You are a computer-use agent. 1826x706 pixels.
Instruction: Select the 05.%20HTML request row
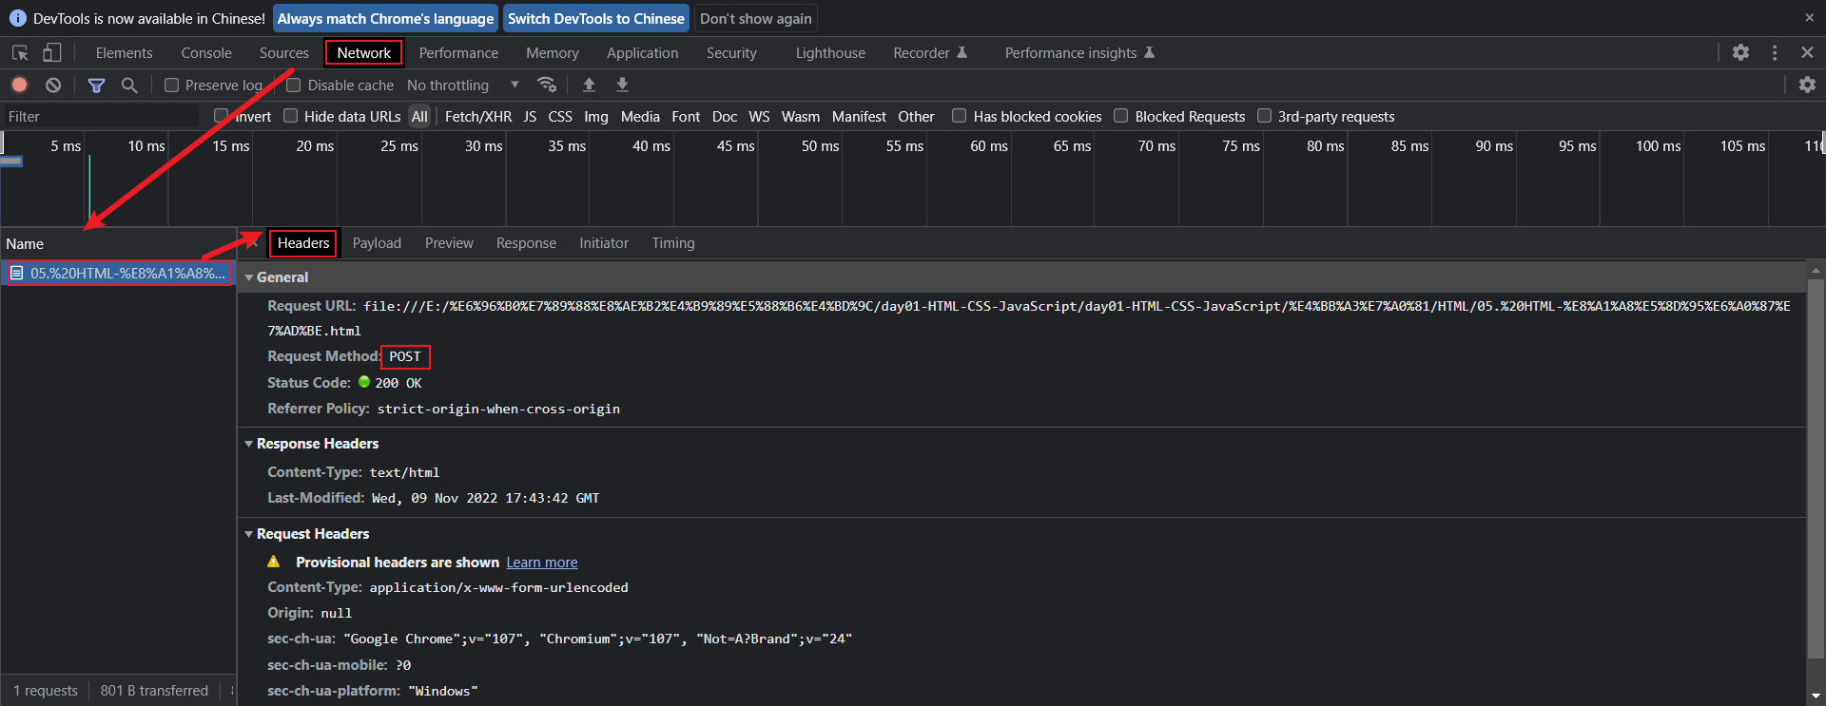118,274
